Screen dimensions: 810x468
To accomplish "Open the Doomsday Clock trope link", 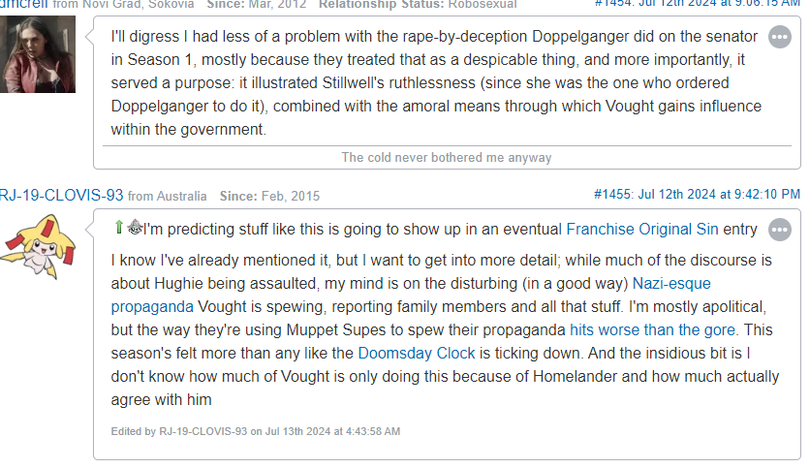I will 417,354.
